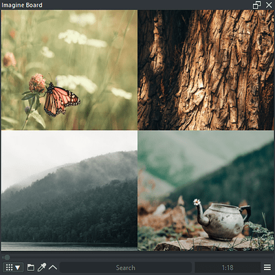Image resolution: width=275 pixels, height=275 pixels.
Task: Adjust the thumbnail size slider handle
Action: [7, 257]
